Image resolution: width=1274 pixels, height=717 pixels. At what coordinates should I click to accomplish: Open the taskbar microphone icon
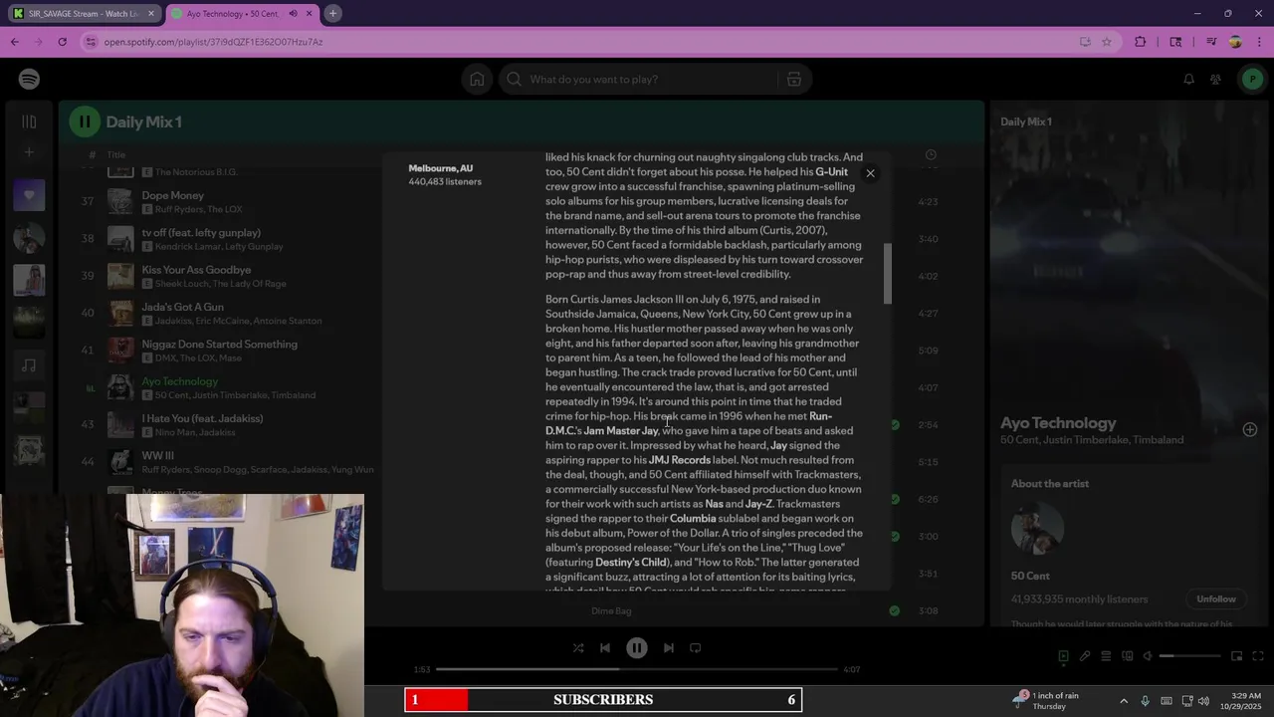click(1145, 701)
